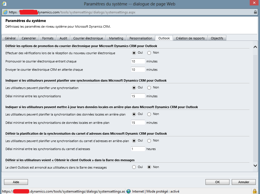Click the vertical scrollbar track of the settings pane

[x=255, y=108]
